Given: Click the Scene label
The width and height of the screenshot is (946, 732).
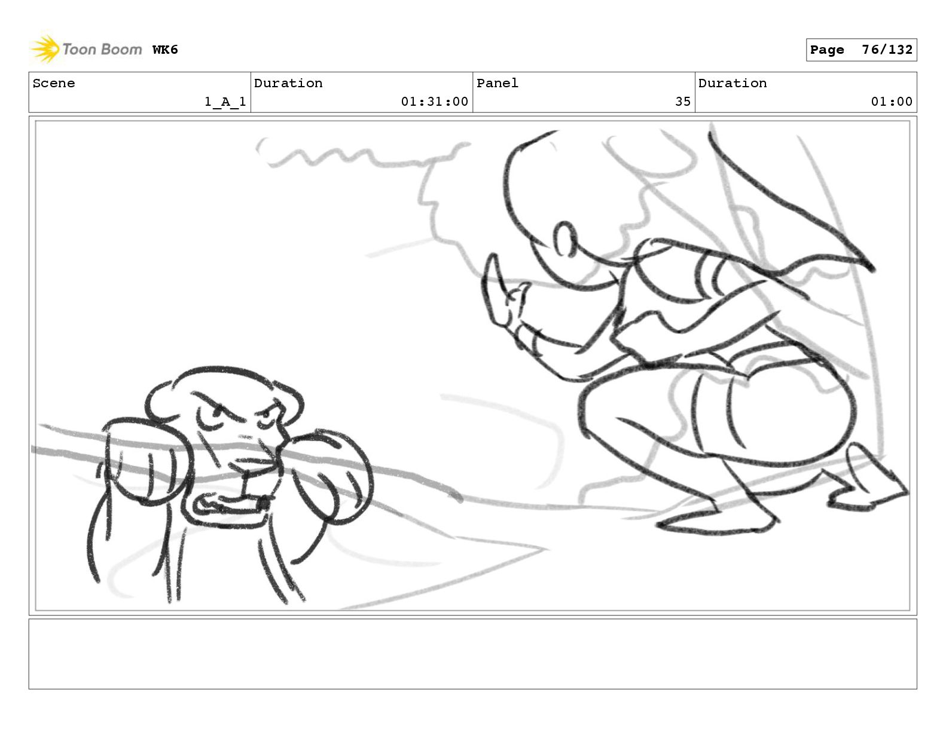Looking at the screenshot, I should coord(54,83).
